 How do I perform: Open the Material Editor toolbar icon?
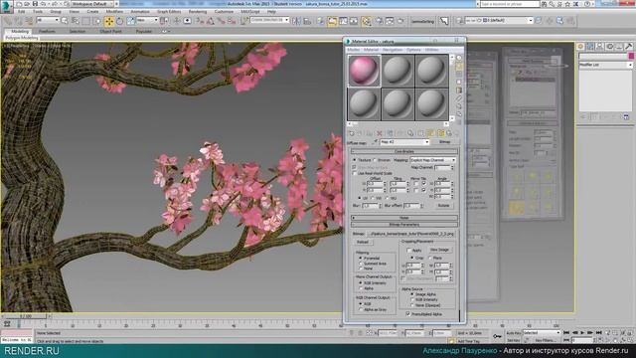367,21
